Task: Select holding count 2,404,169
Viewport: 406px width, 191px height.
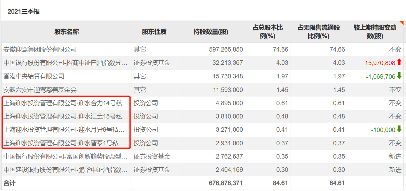Action: click(229, 170)
